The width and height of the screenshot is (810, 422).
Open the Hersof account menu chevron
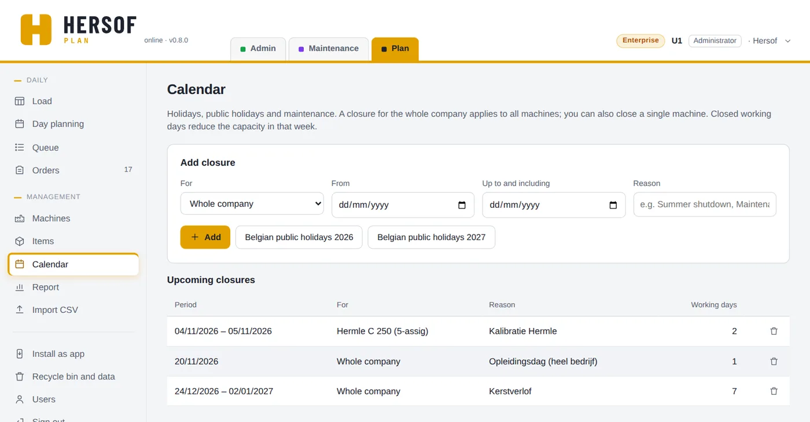tap(787, 41)
